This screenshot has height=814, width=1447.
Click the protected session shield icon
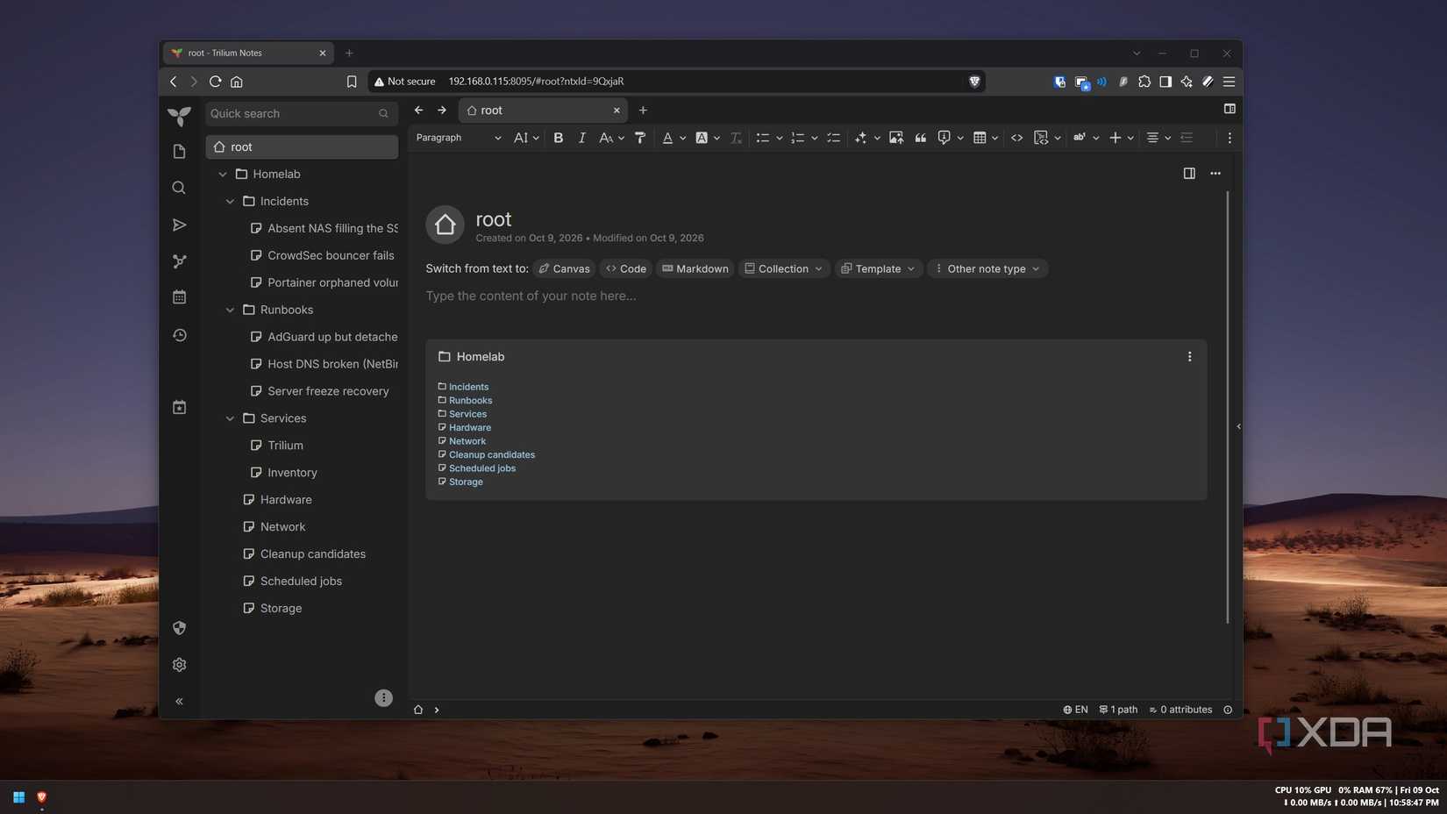[179, 628]
